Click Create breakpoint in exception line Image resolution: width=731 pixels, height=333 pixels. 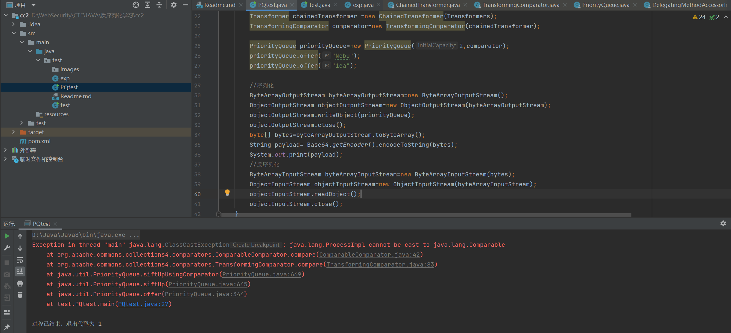point(256,245)
